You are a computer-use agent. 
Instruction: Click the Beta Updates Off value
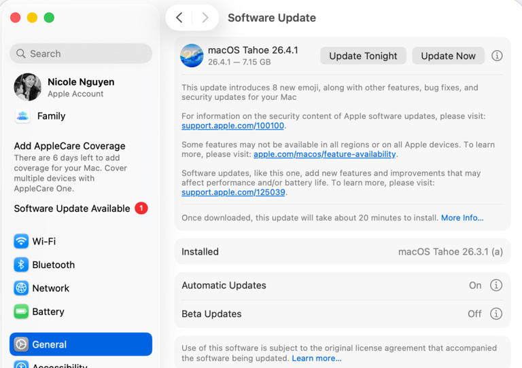(x=474, y=314)
